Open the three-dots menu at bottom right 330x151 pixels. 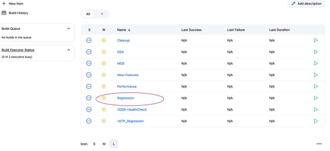[x=319, y=144]
